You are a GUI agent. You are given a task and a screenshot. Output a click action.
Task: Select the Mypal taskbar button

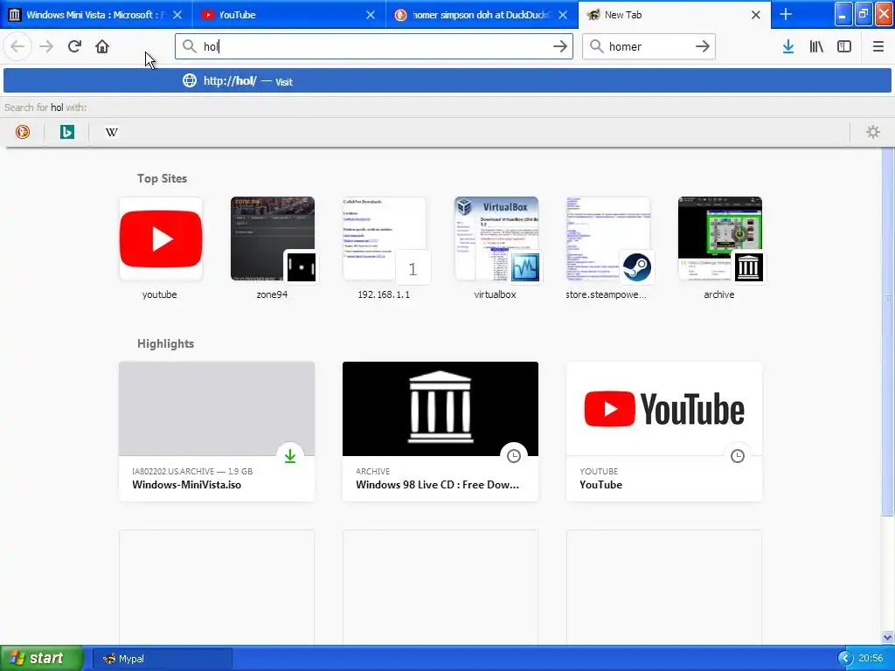tap(162, 659)
